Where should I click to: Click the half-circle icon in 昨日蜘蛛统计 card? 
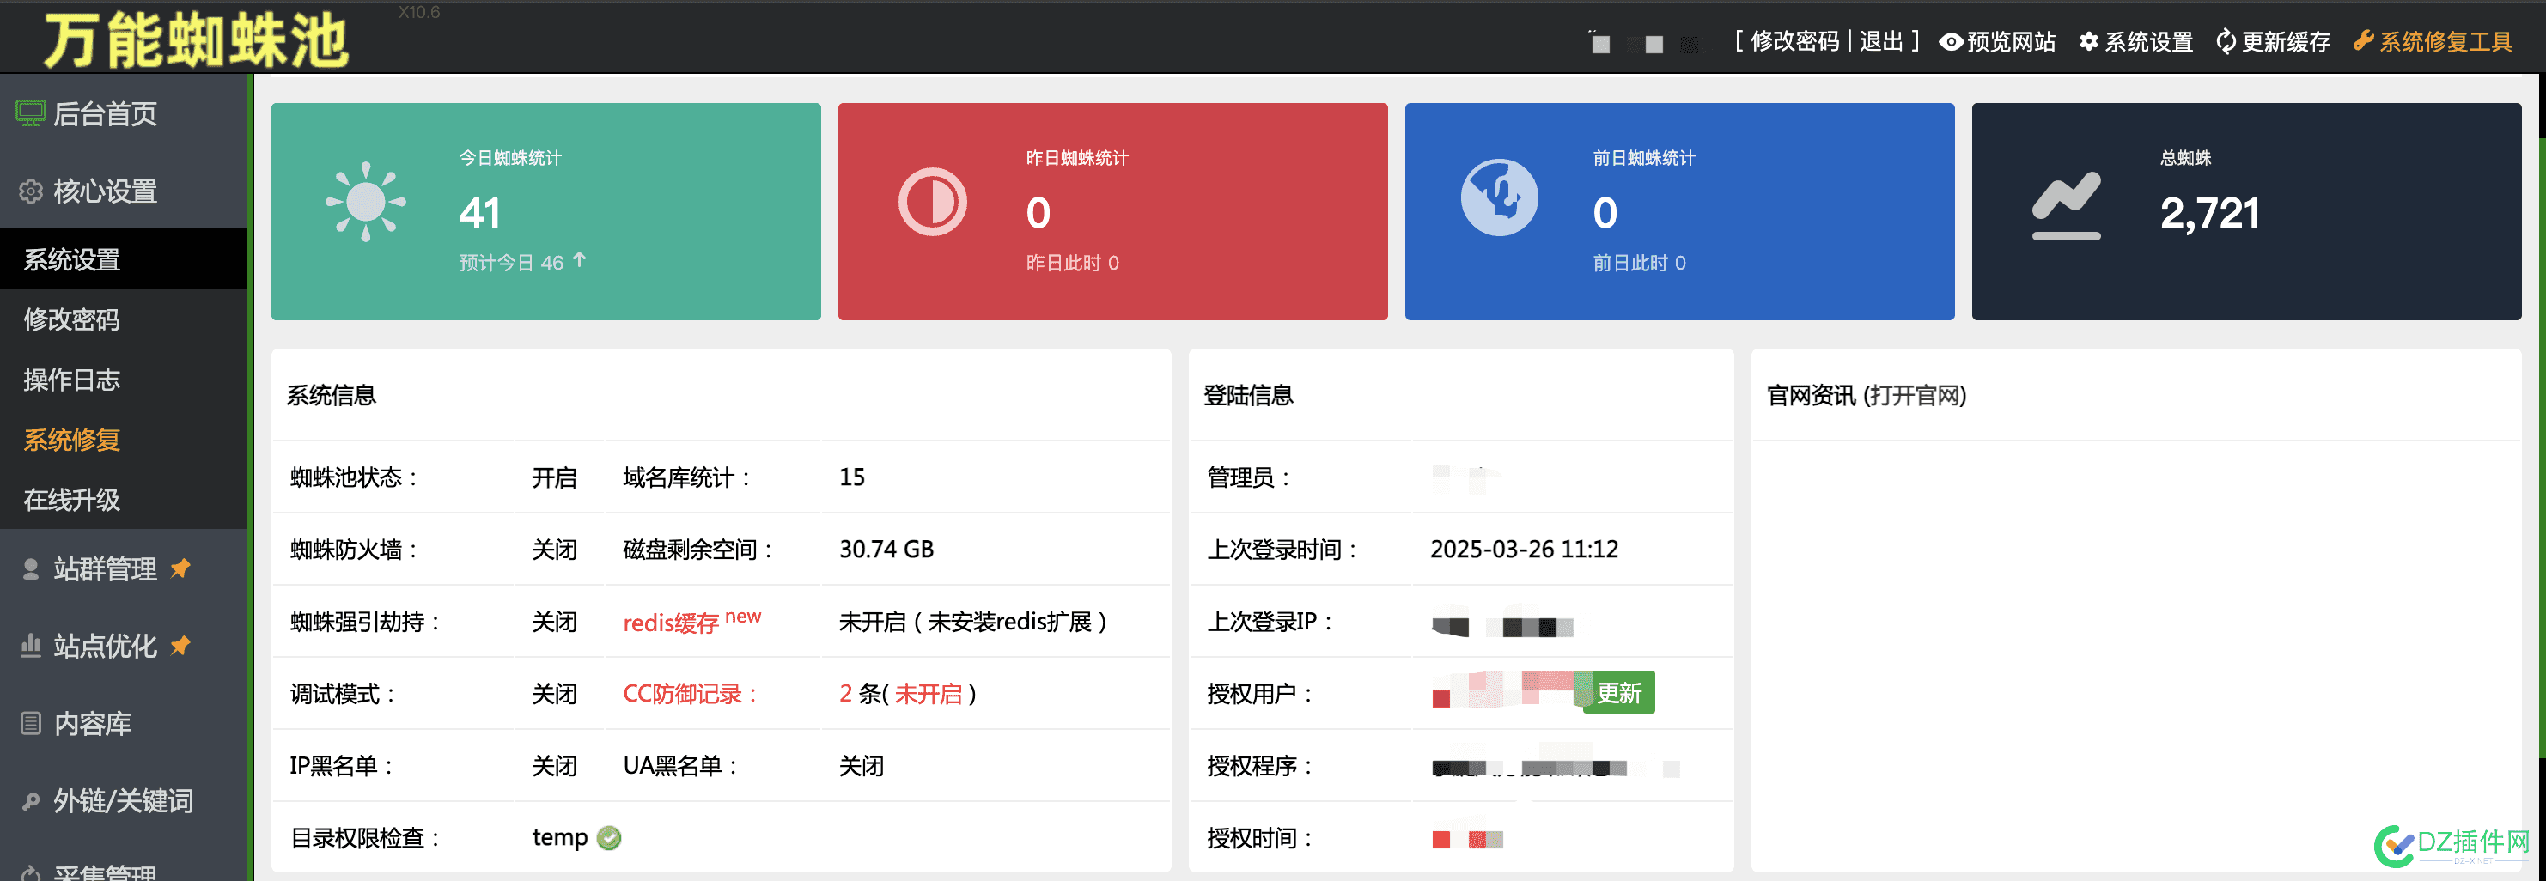point(932,202)
